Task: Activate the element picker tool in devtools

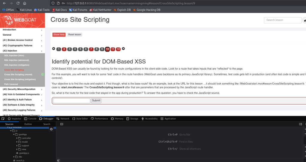Action: click(x=3, y=119)
